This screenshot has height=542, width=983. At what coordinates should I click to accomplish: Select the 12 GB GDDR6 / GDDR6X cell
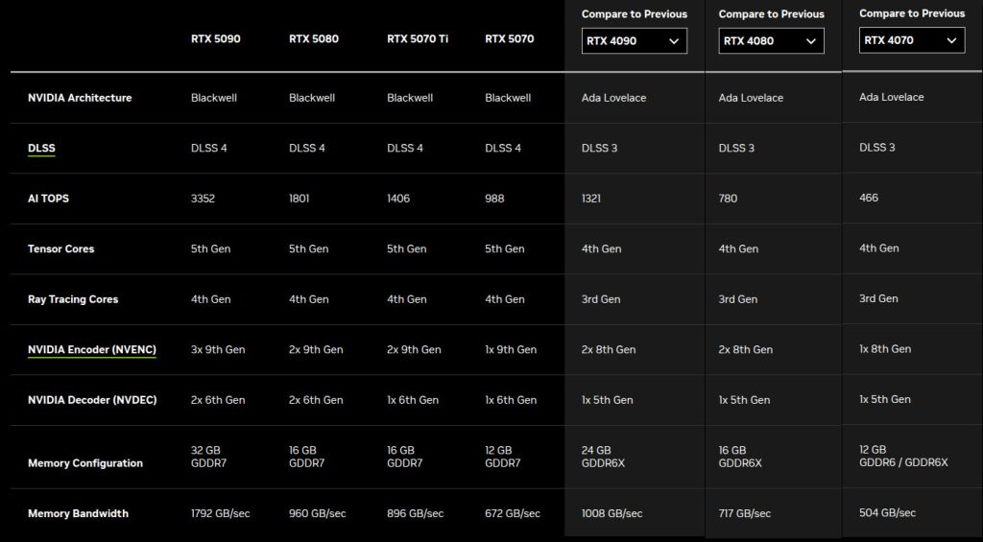[903, 456]
